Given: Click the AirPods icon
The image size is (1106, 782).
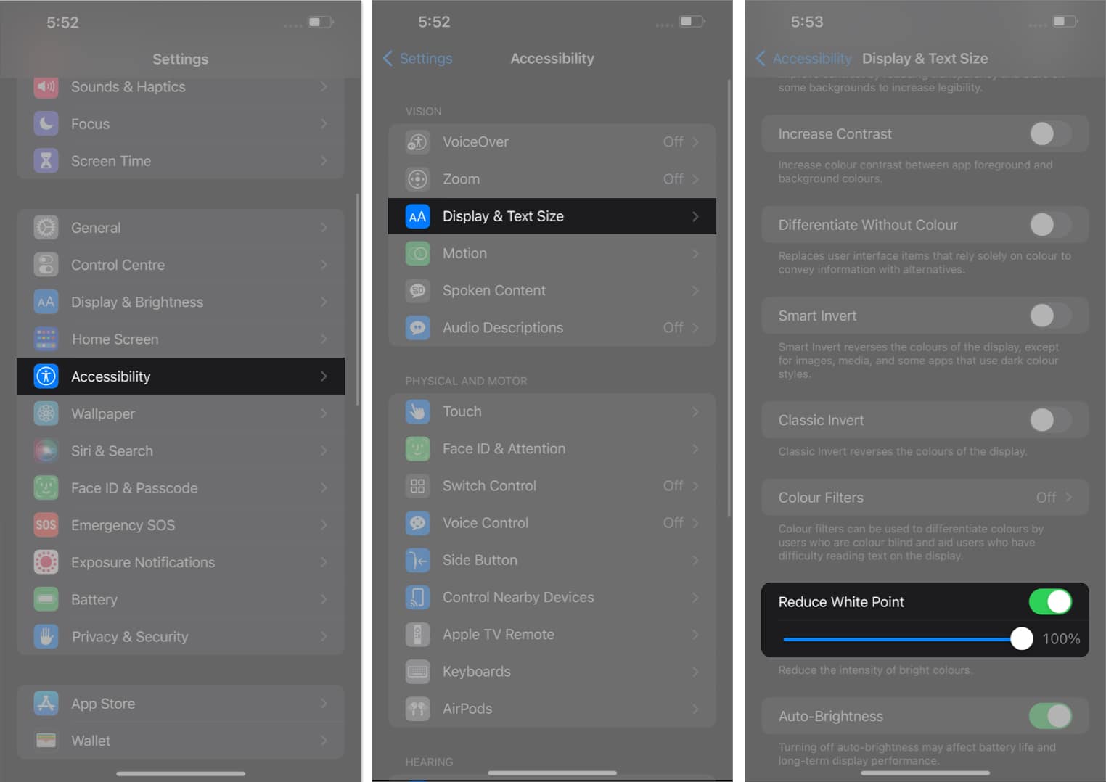Looking at the screenshot, I should (417, 709).
